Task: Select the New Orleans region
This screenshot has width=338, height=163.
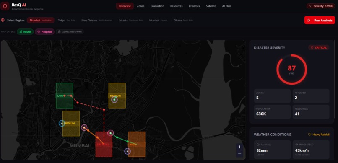Action: click(97, 20)
